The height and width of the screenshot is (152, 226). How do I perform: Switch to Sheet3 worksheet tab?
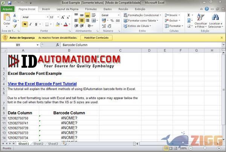[53, 144]
